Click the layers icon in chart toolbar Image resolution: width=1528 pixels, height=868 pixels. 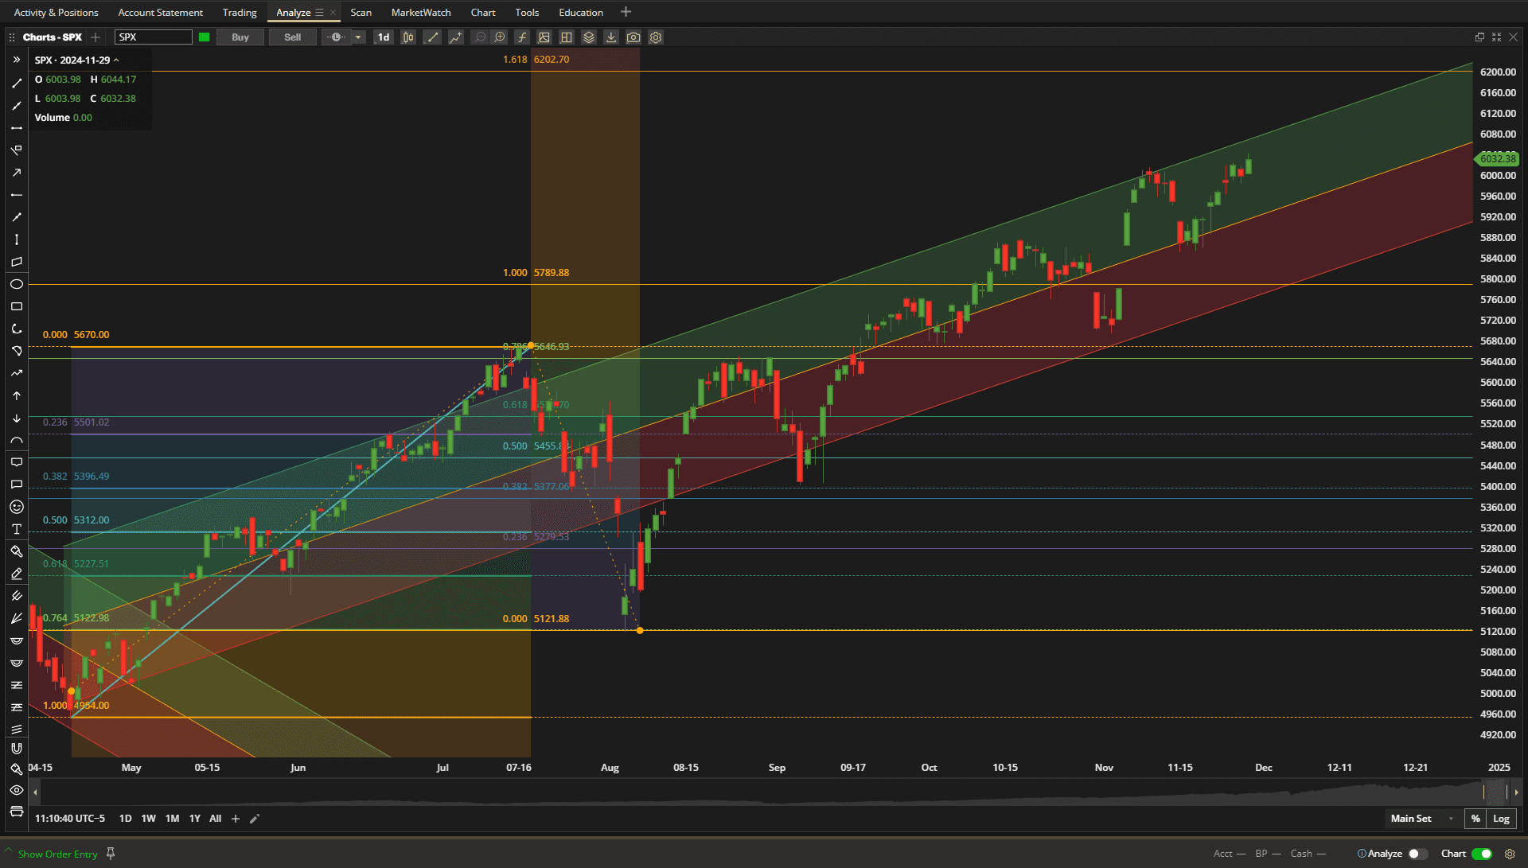[x=589, y=37]
